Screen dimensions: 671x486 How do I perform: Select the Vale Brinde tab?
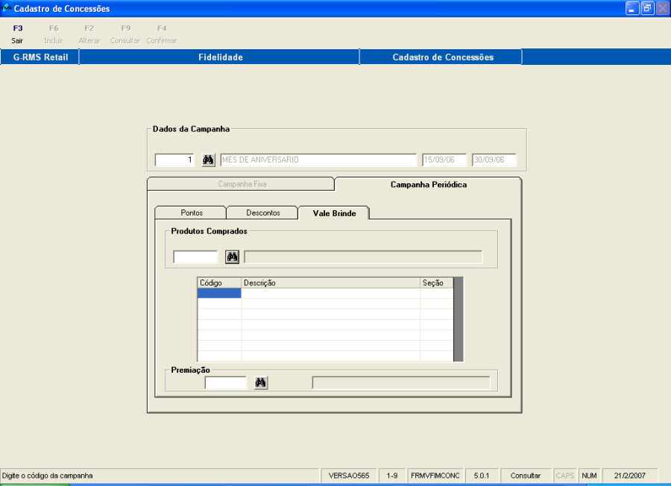(334, 213)
